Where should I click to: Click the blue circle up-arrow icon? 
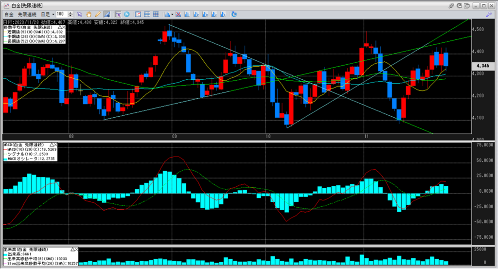tap(127, 14)
